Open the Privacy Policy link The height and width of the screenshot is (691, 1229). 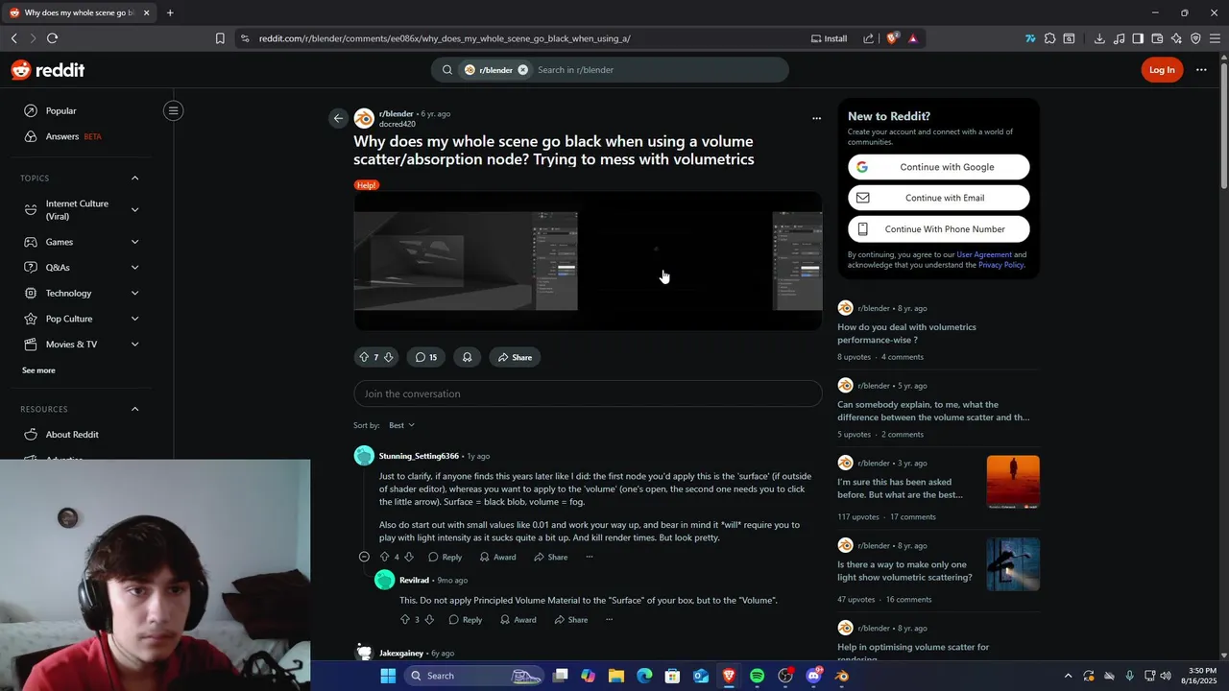[1000, 265]
